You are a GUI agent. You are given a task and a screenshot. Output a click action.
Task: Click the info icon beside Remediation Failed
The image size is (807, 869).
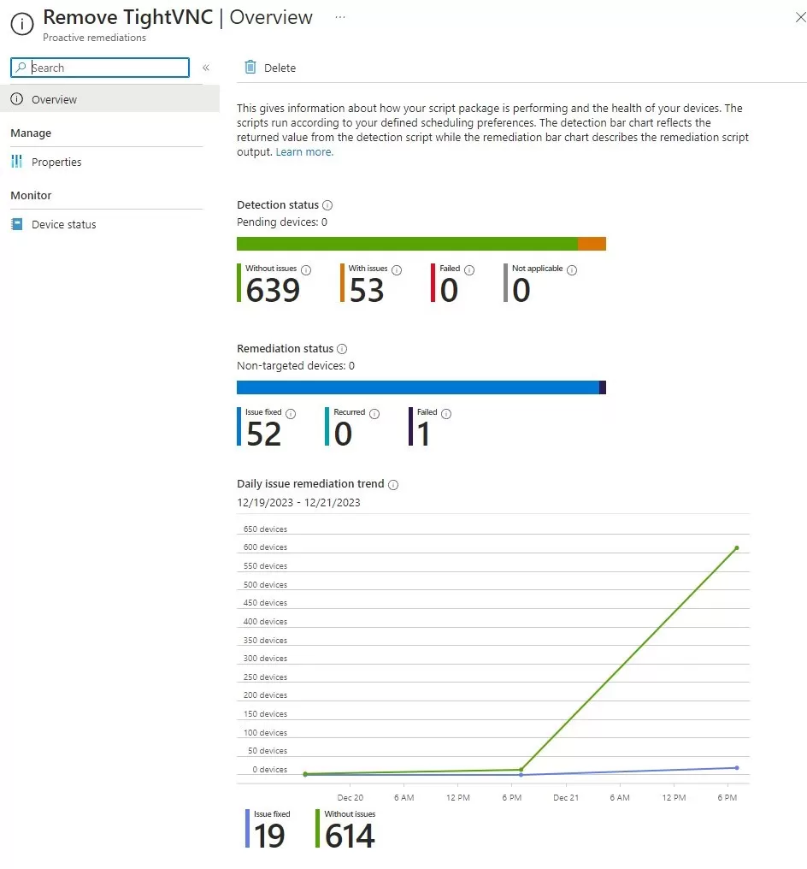446,413
